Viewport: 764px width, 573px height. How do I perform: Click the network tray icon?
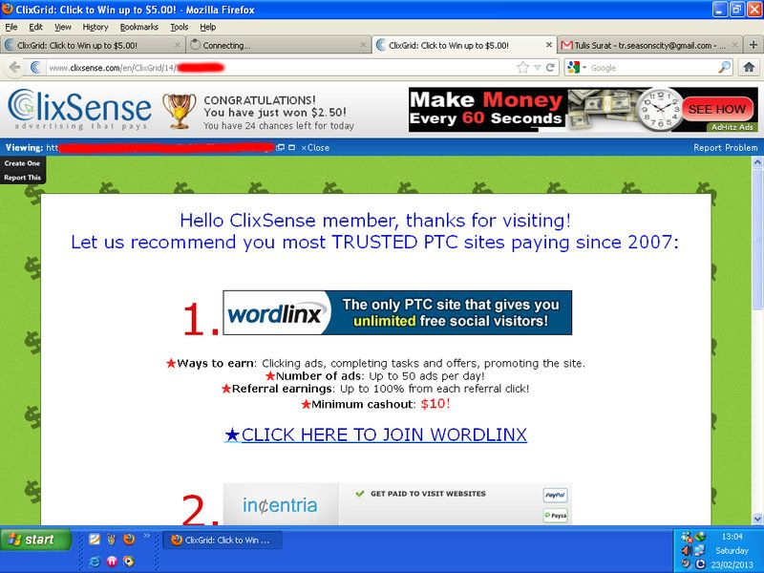(x=699, y=550)
